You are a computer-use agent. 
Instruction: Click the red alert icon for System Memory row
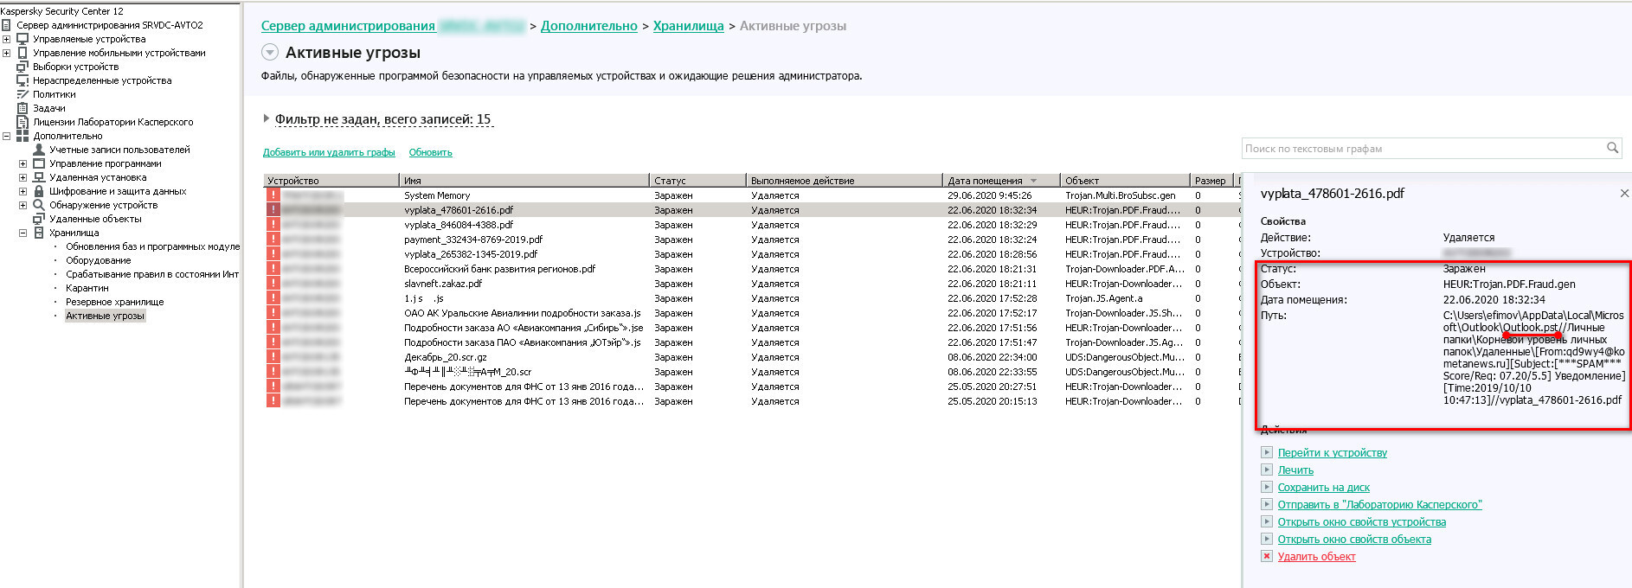coord(273,195)
